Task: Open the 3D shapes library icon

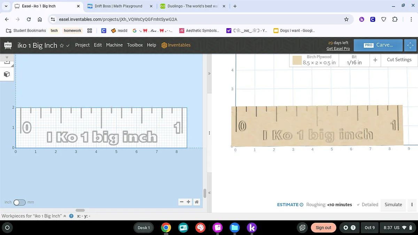Action: click(7, 74)
